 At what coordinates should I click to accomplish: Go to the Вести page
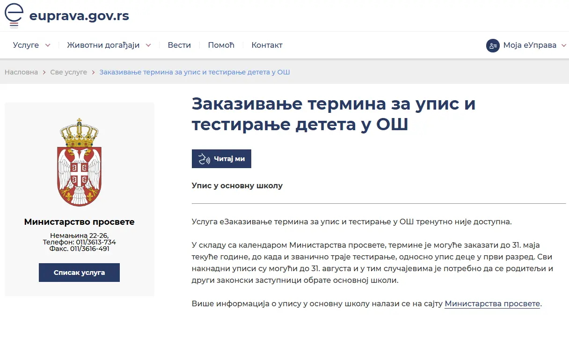click(179, 45)
